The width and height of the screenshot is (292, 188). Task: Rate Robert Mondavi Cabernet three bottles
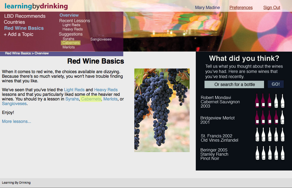click(270, 101)
